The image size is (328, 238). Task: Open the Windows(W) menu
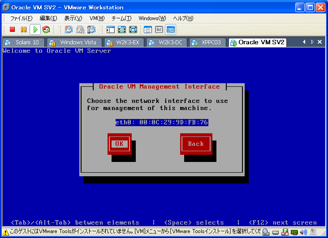(x=152, y=18)
